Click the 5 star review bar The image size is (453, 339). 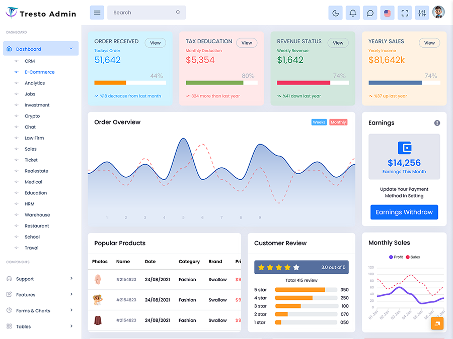pos(306,290)
